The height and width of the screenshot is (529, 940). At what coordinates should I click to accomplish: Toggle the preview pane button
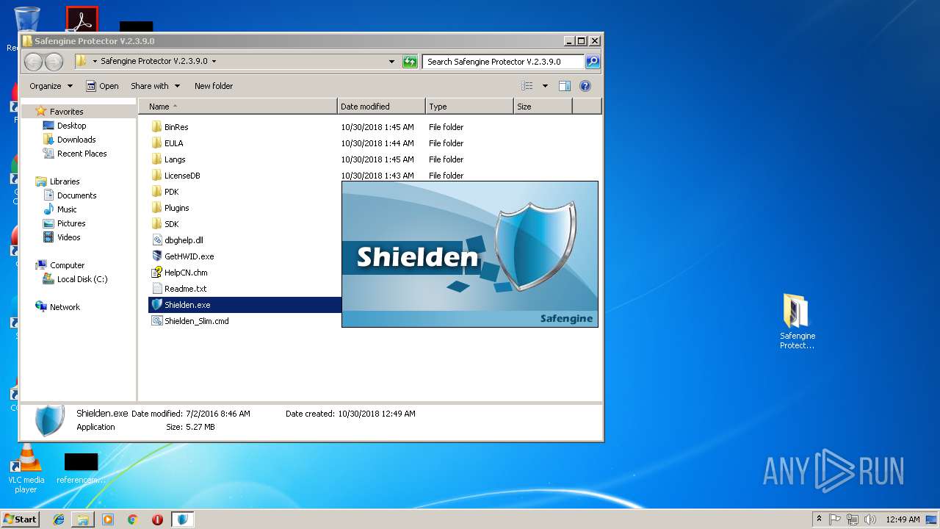click(565, 86)
